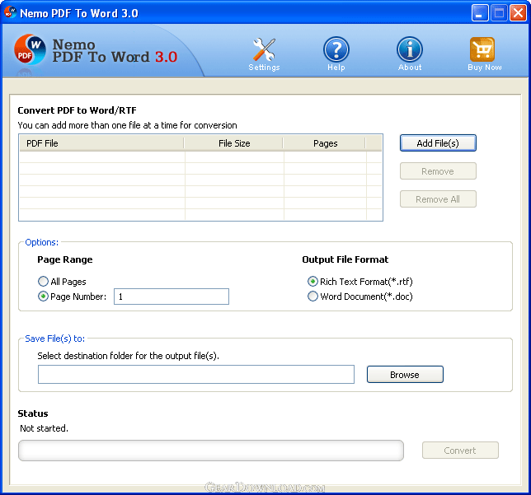This screenshot has height=495, width=531.
Task: Click the Page Number input field
Action: tap(172, 297)
